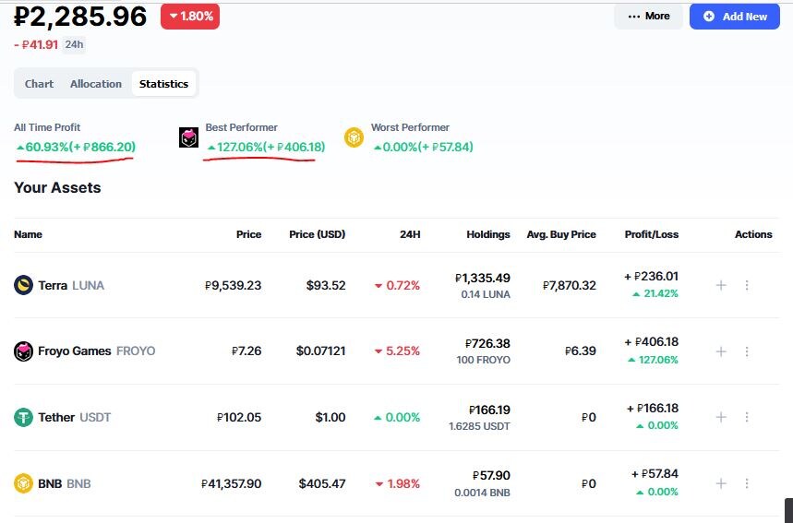
Task: Open the BNB asset name link
Action: pos(65,483)
